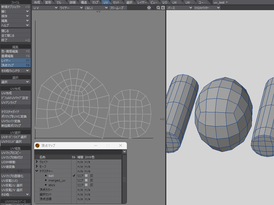Click the gray sketch color swatch for ball
The width and height of the screenshot is (274, 205).
(x=86, y=176)
